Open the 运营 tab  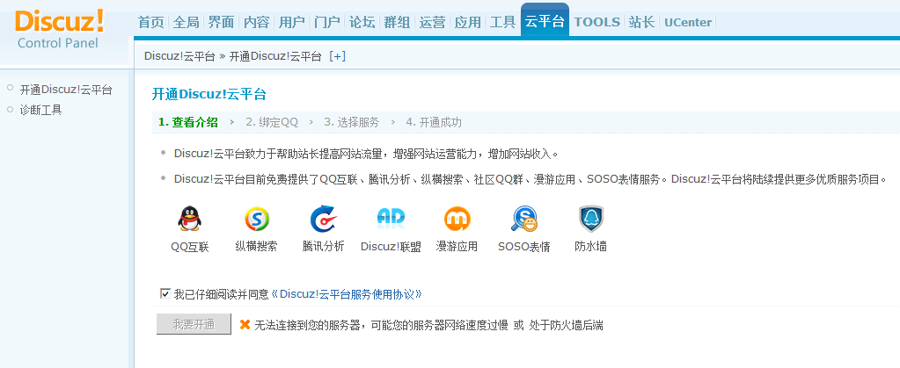[x=432, y=22]
